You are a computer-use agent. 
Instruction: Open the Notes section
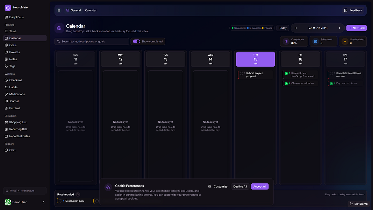pos(25,59)
